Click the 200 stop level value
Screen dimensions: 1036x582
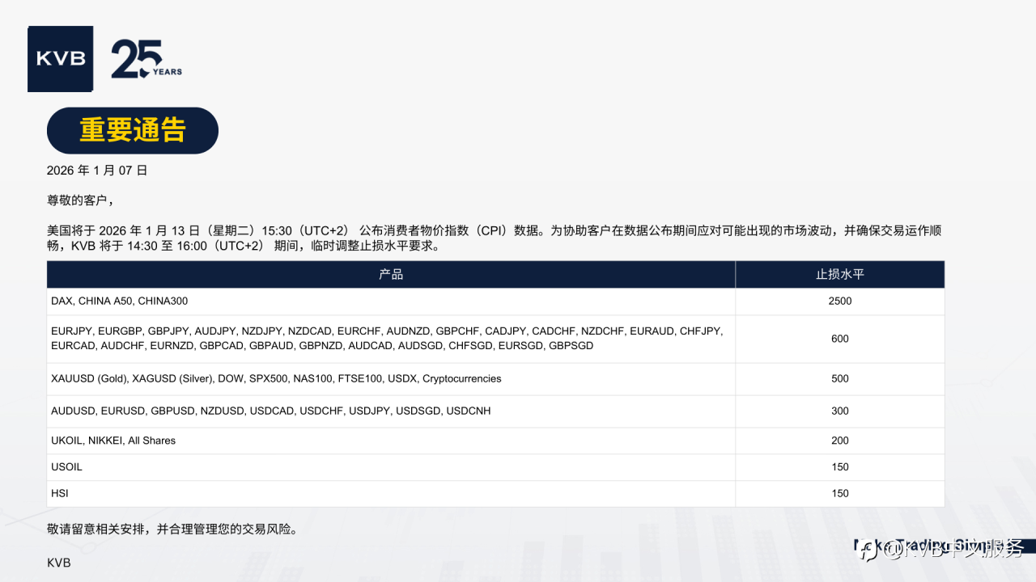pos(840,441)
